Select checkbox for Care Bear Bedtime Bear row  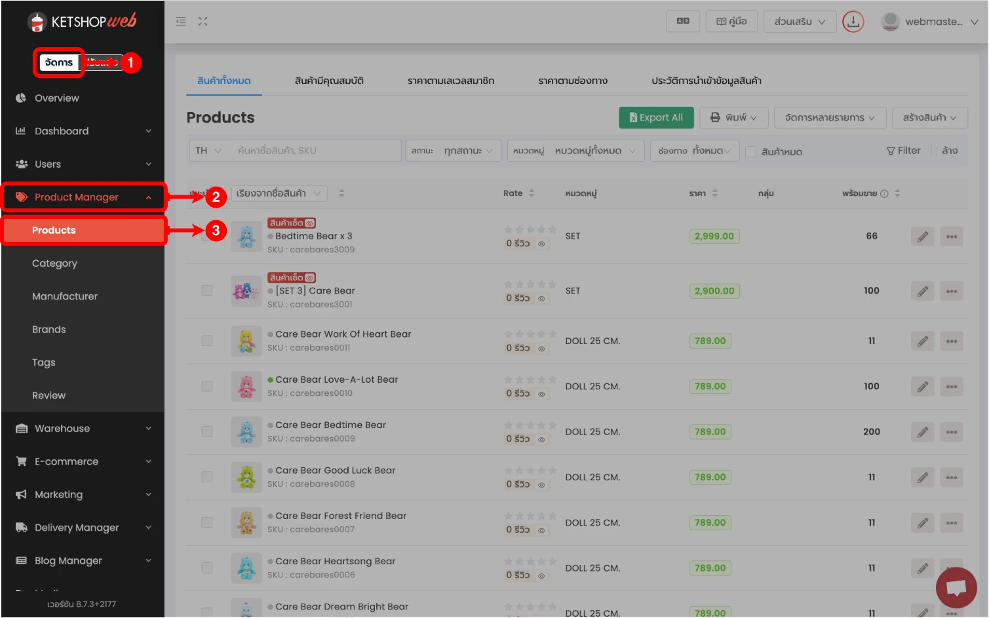[207, 432]
